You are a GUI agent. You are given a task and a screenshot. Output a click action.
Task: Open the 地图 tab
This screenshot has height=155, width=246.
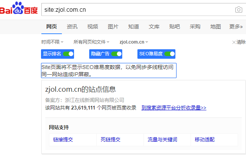(x=216, y=27)
